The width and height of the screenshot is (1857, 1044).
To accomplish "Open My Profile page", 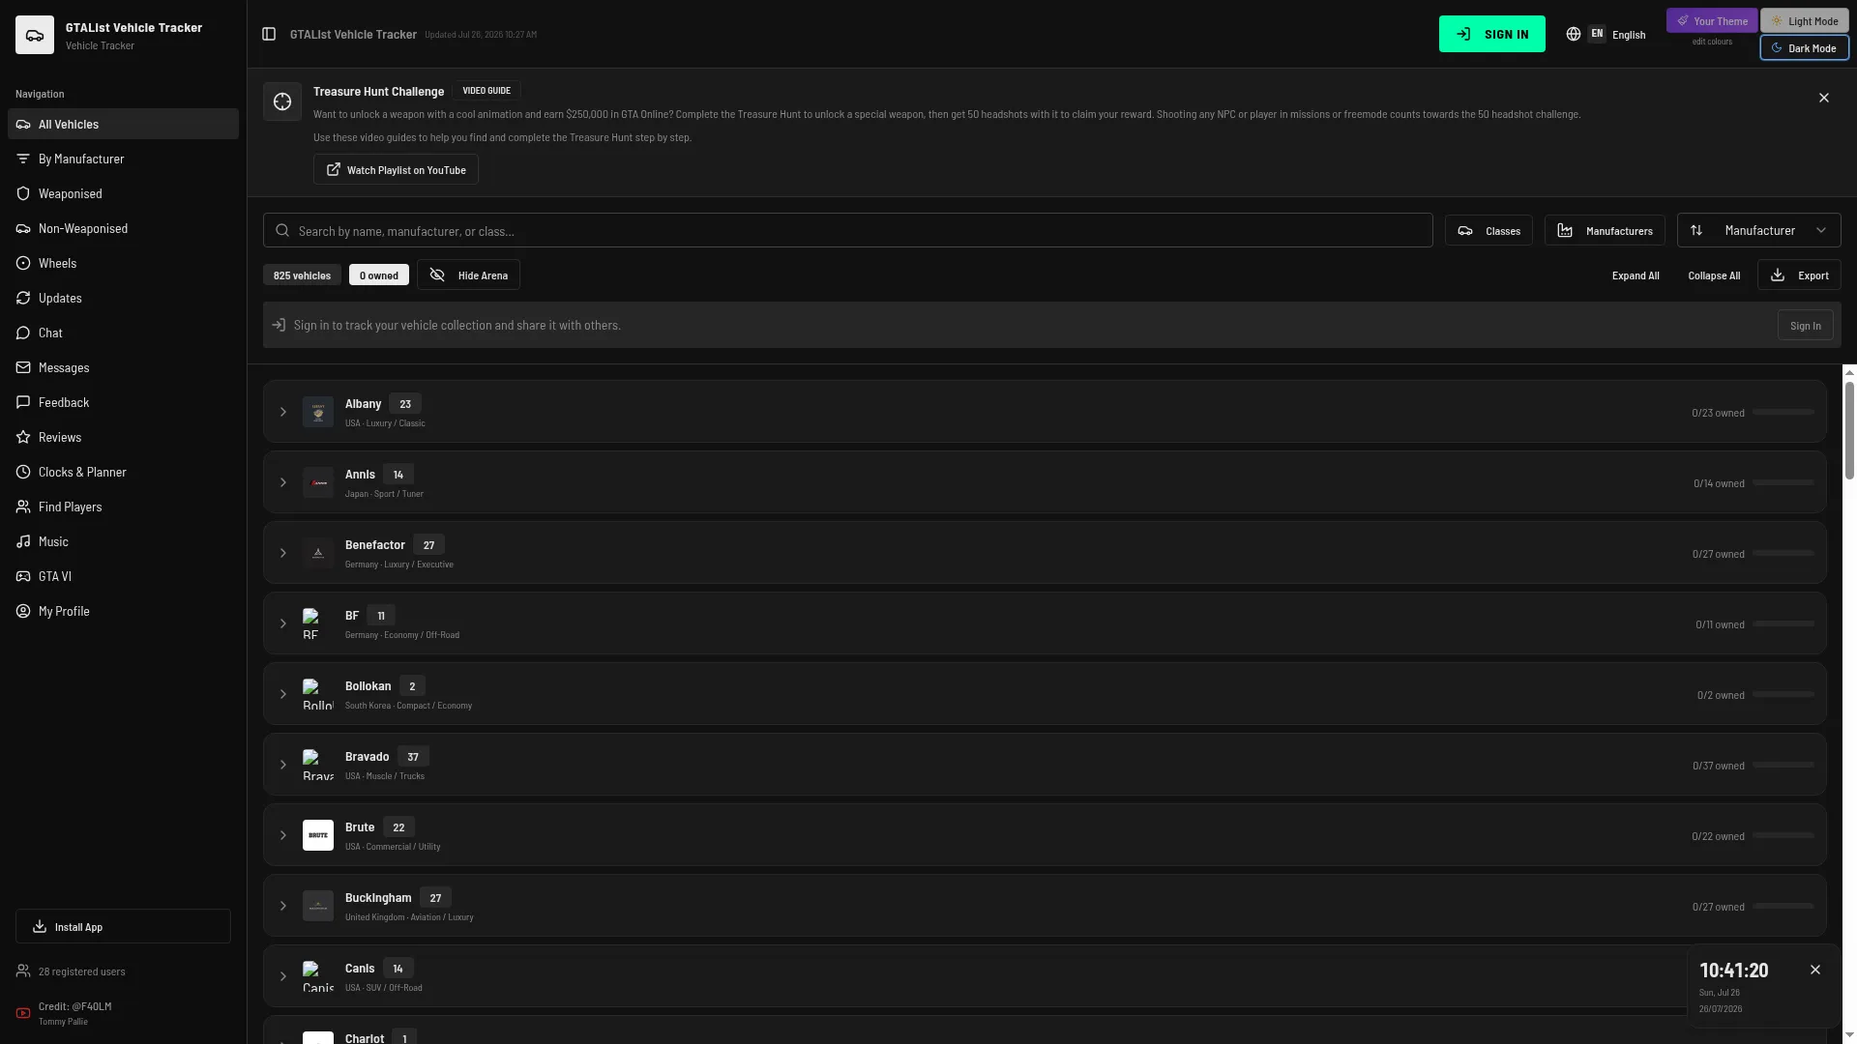I will [x=123, y=611].
